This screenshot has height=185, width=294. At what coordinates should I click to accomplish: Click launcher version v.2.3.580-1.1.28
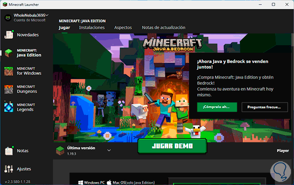[18, 182]
